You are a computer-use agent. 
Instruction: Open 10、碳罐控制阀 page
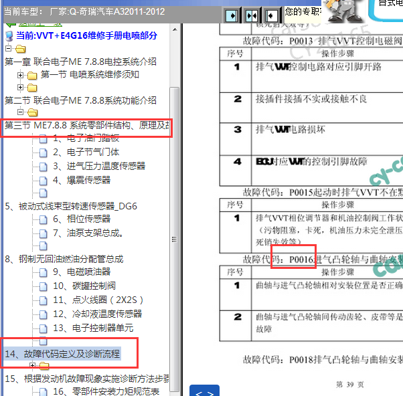click(84, 286)
